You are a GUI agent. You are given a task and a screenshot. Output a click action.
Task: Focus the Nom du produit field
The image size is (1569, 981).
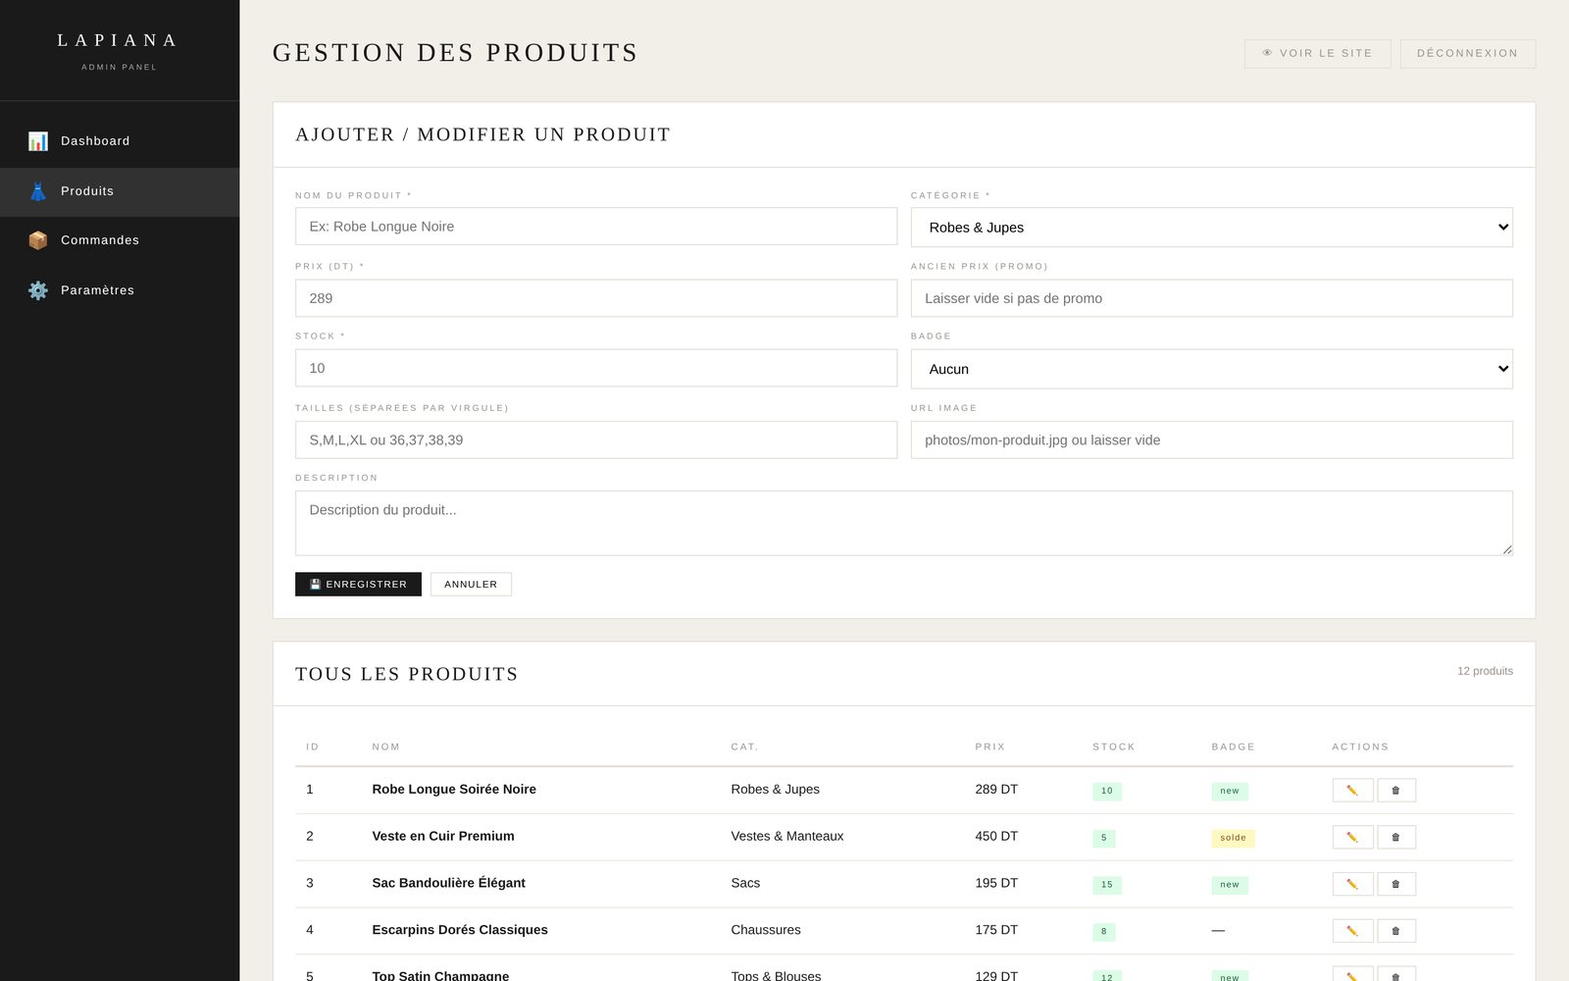point(596,227)
